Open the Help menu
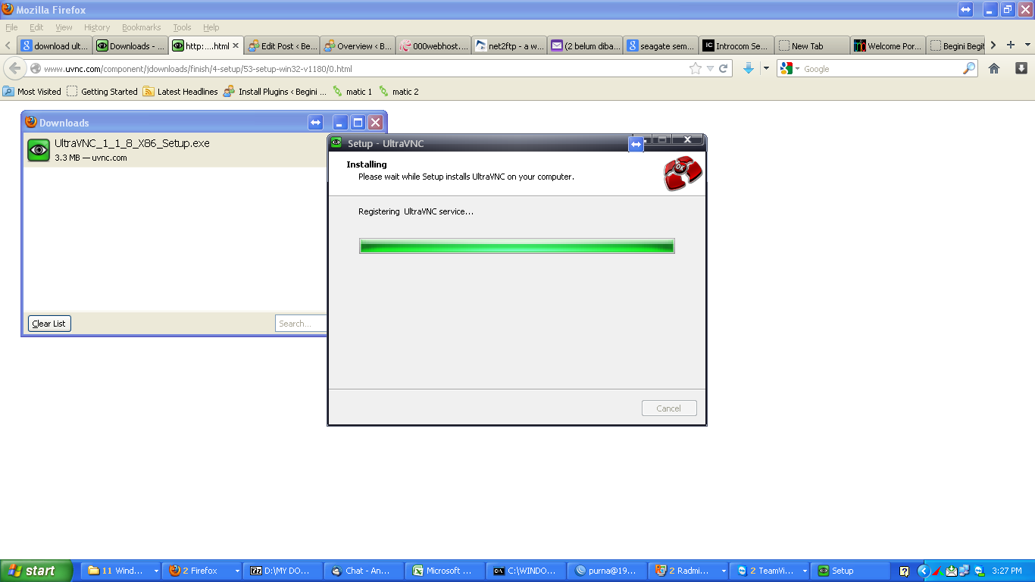 tap(211, 27)
